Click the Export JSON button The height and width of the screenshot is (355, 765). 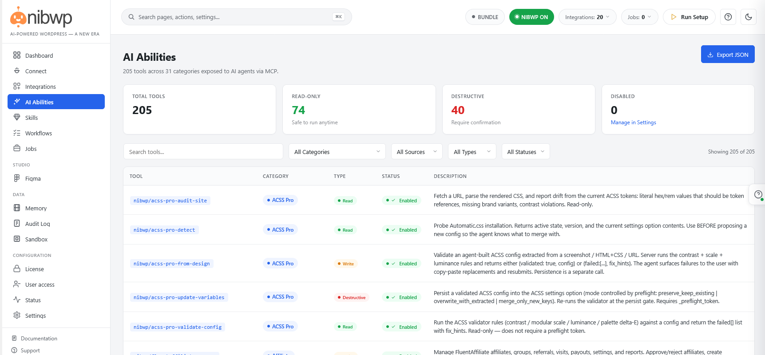tap(728, 54)
